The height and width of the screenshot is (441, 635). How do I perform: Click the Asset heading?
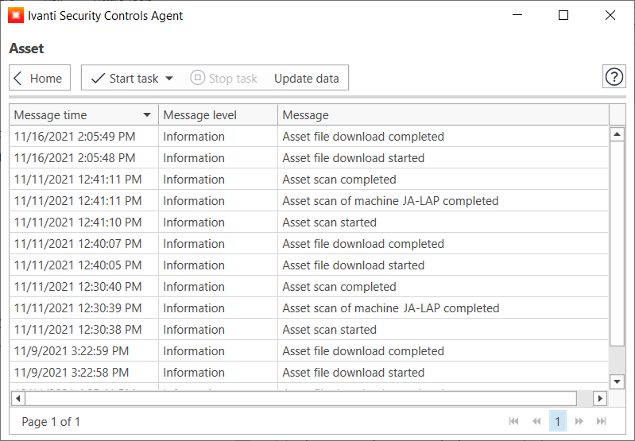(26, 48)
